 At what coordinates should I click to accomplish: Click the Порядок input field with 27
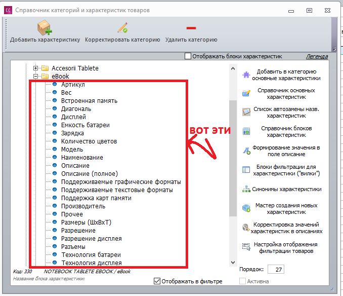[x=276, y=269]
